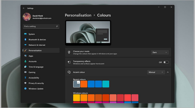Screen dimensions: 195x108
Task: Open Privacy & security settings
Action: [x=41, y=83]
